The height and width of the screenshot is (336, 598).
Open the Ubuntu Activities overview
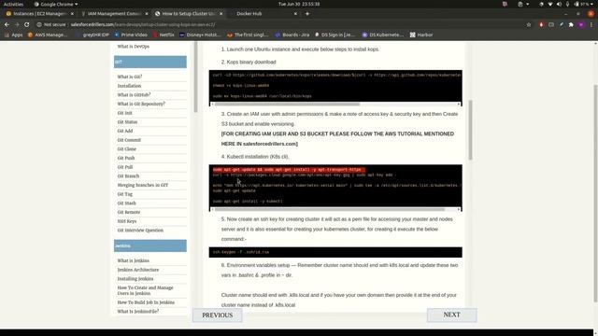13,4
